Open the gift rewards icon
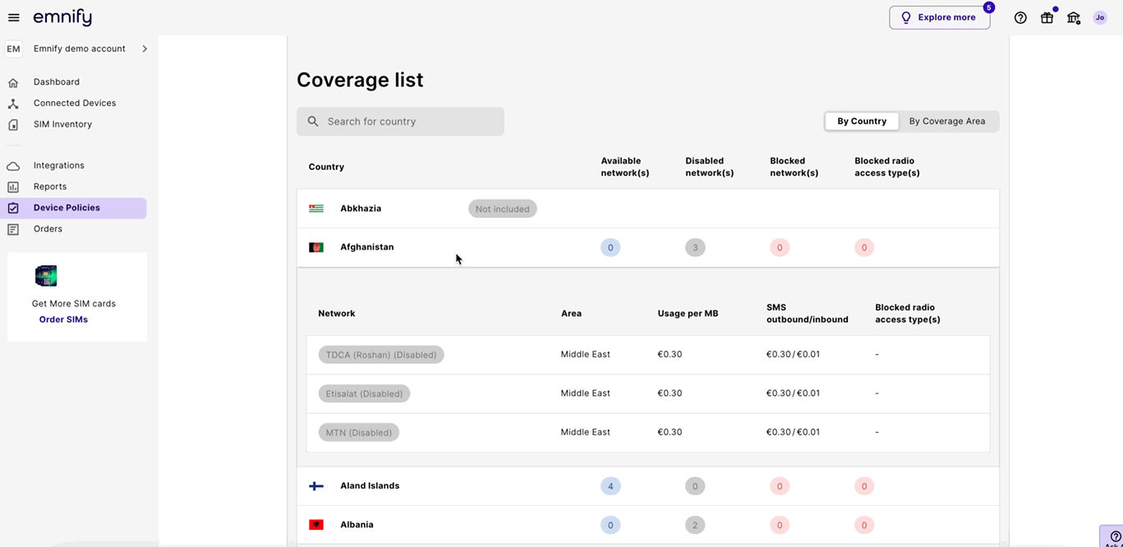1123x547 pixels. pyautogui.click(x=1047, y=17)
